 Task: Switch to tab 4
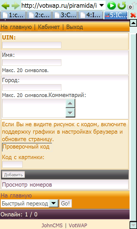tap(90, 15)
